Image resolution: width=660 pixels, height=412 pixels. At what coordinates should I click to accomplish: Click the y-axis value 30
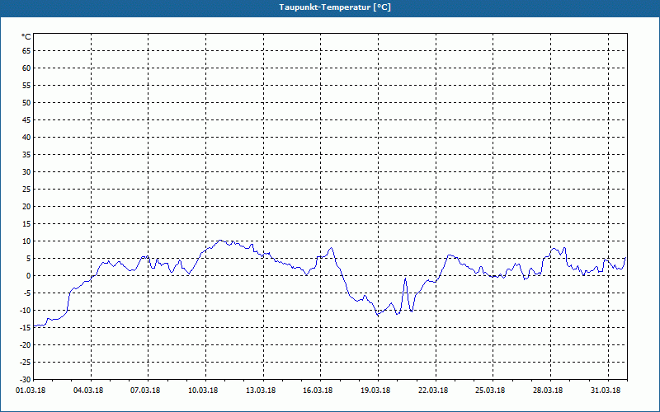pyautogui.click(x=26, y=172)
